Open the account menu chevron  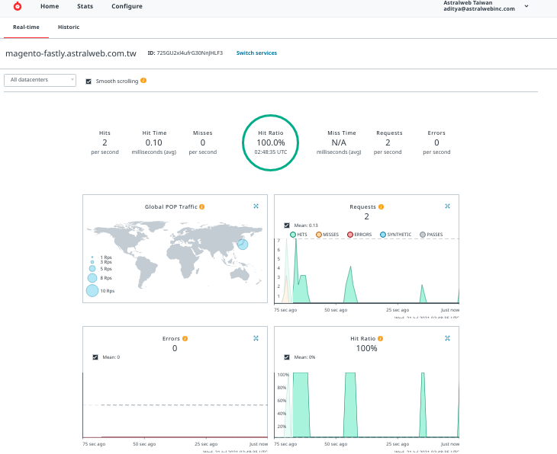tap(526, 5)
